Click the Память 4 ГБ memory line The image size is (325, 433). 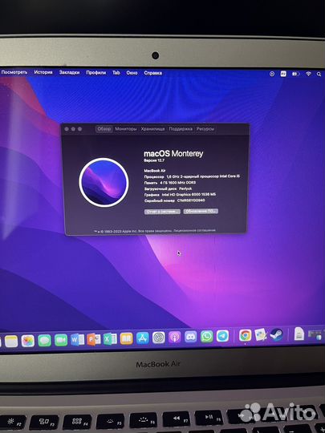(170, 183)
